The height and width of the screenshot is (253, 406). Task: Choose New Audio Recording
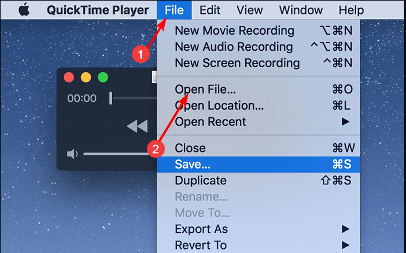[258, 47]
